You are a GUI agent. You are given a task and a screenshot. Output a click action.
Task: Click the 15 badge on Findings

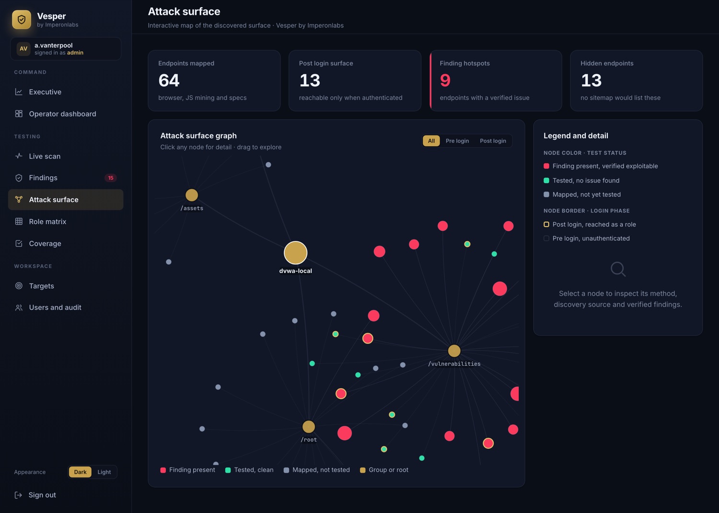pos(111,178)
